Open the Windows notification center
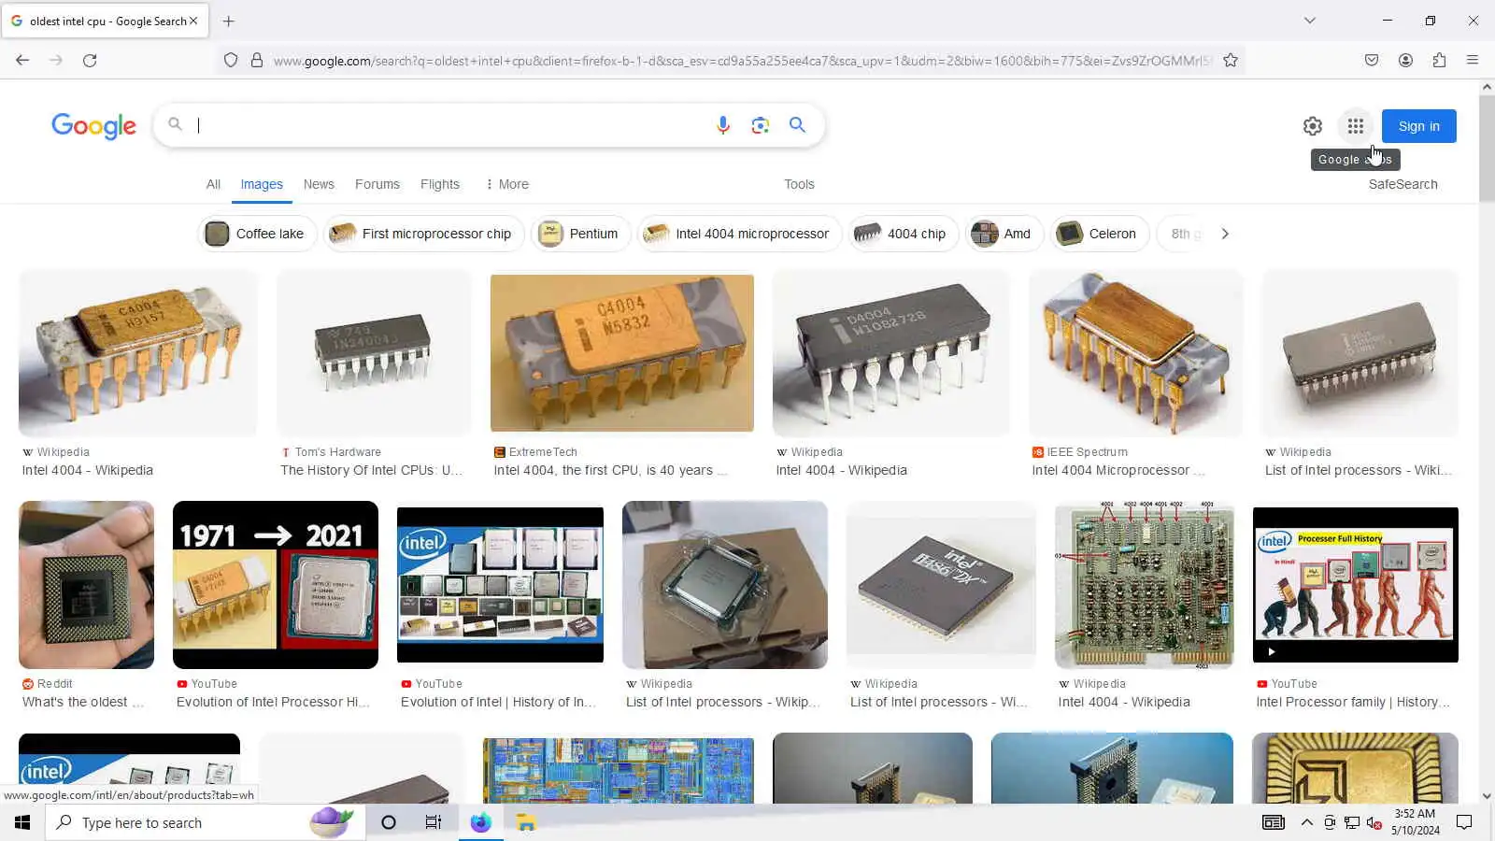Image resolution: width=1495 pixels, height=841 pixels. 1464,822
